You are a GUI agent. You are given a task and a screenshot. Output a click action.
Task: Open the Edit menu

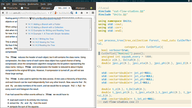[x=8, y=4]
